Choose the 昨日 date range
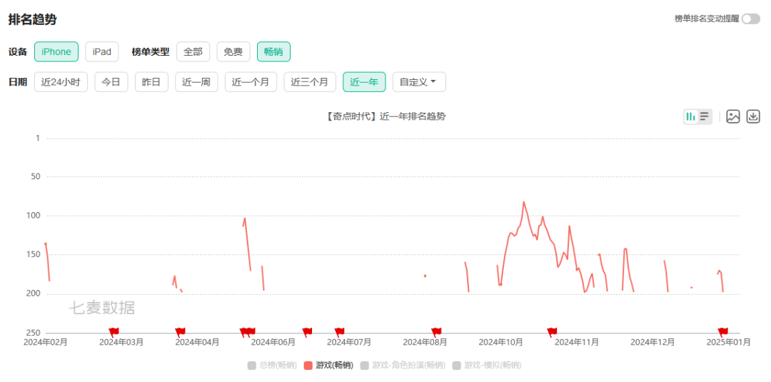The width and height of the screenshot is (771, 382). tap(151, 82)
